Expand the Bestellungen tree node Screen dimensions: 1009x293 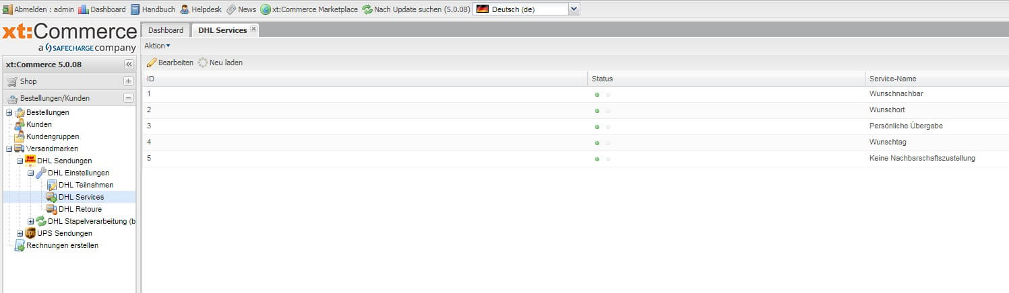click(9, 112)
